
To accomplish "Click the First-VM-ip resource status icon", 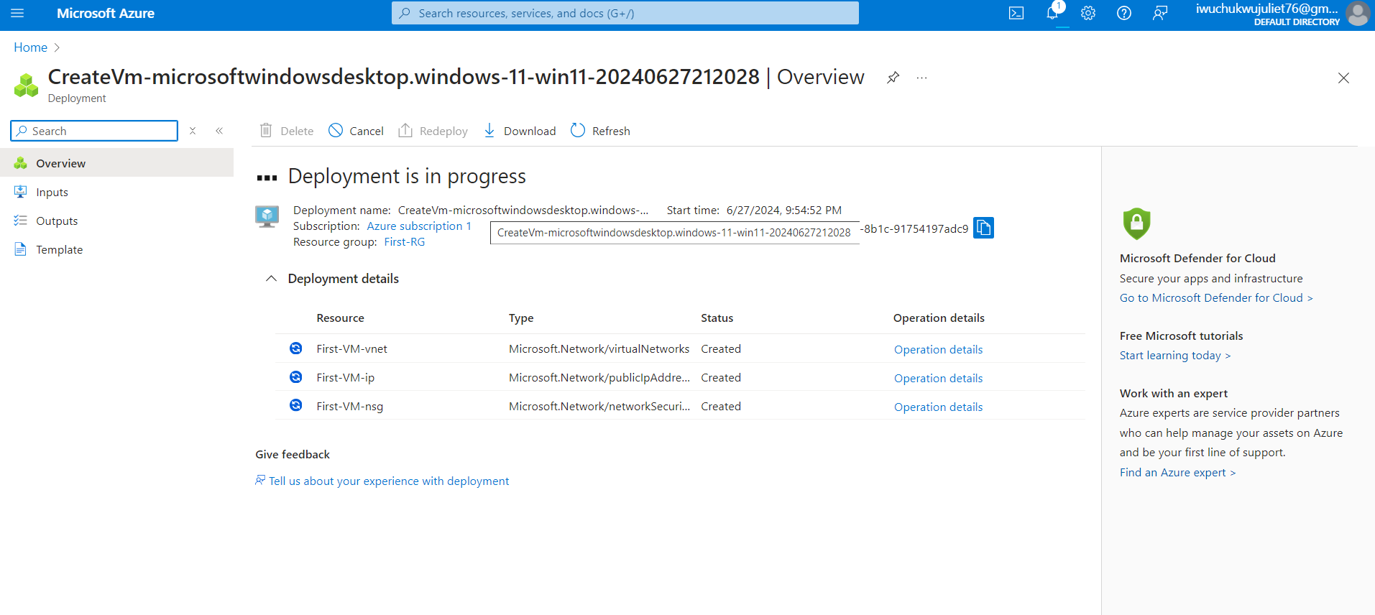I will 295,377.
